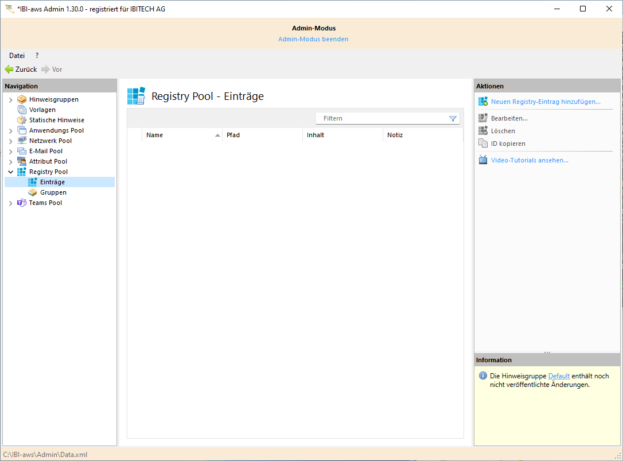Click the Löschen action icon
The image size is (623, 461).
coord(482,130)
